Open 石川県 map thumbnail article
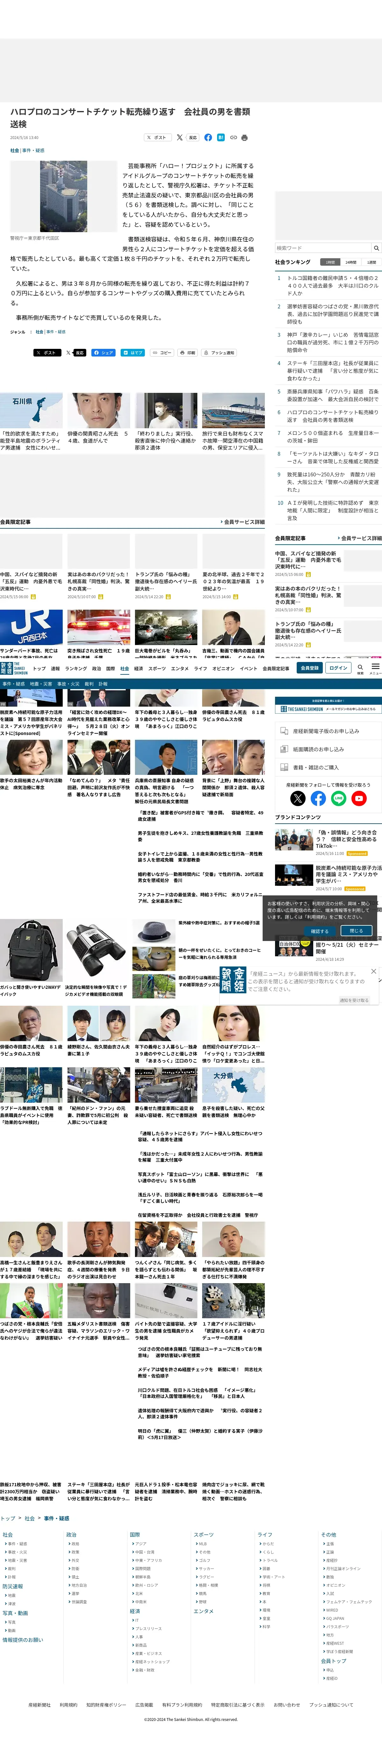This screenshot has height=1742, width=382. (x=31, y=410)
